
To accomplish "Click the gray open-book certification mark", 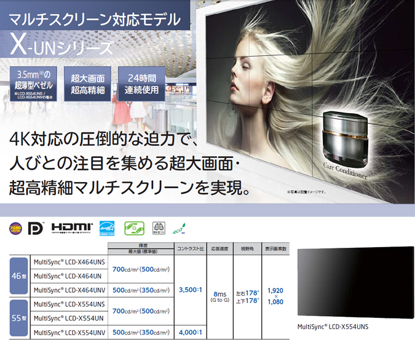I will 159,228.
